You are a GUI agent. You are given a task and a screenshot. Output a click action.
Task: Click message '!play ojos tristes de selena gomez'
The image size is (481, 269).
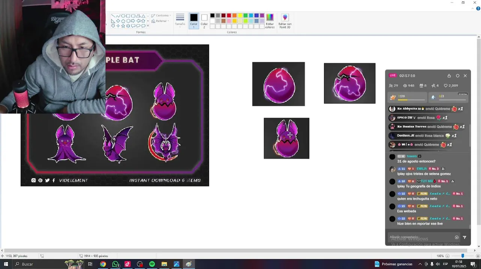point(424,174)
